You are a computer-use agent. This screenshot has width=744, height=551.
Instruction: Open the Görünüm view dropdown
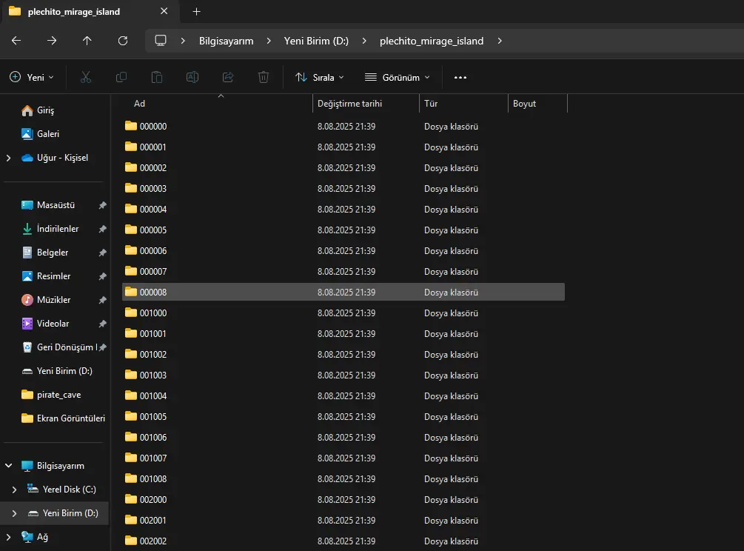pos(397,77)
